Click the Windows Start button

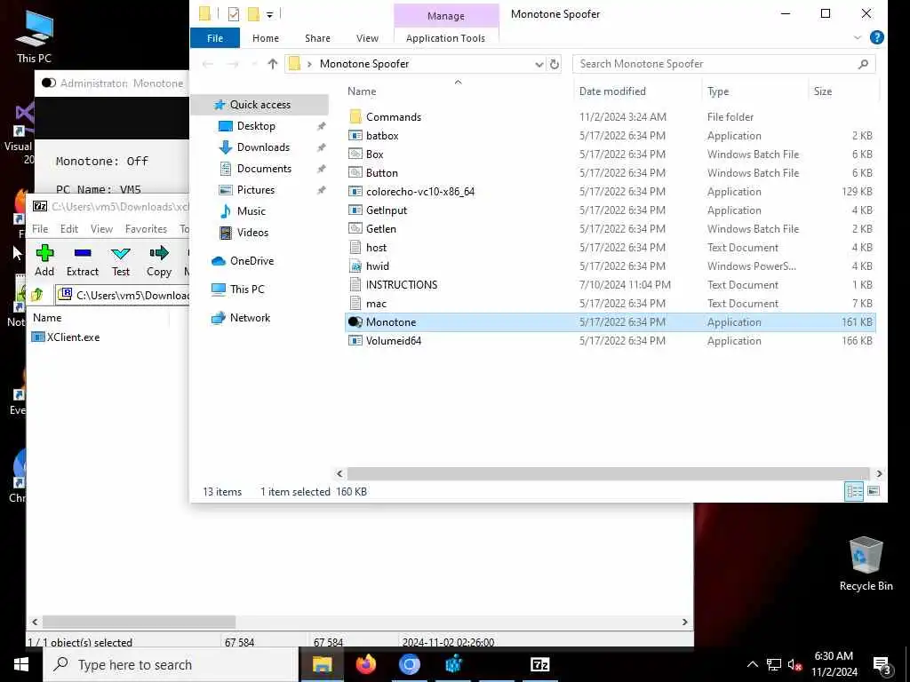click(21, 664)
